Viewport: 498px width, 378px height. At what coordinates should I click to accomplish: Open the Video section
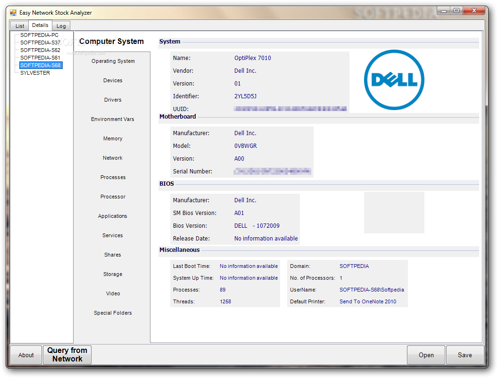tap(113, 294)
